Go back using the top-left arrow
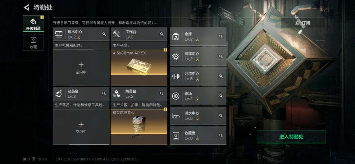355x164 pixels. point(27,7)
